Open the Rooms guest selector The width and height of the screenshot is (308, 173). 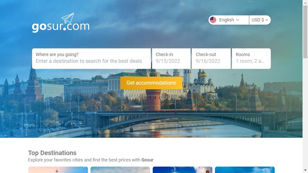coord(251,59)
